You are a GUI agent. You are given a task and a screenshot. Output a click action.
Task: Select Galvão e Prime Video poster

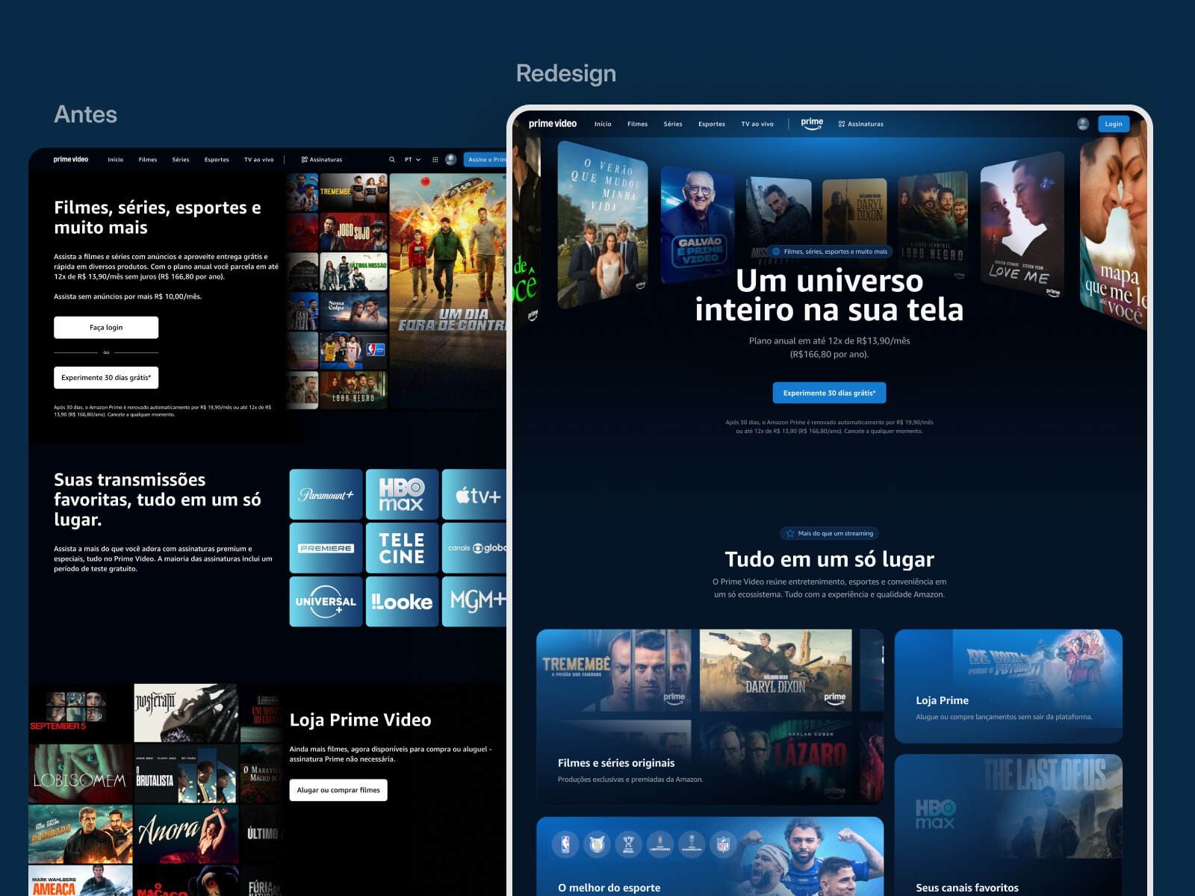click(x=698, y=225)
